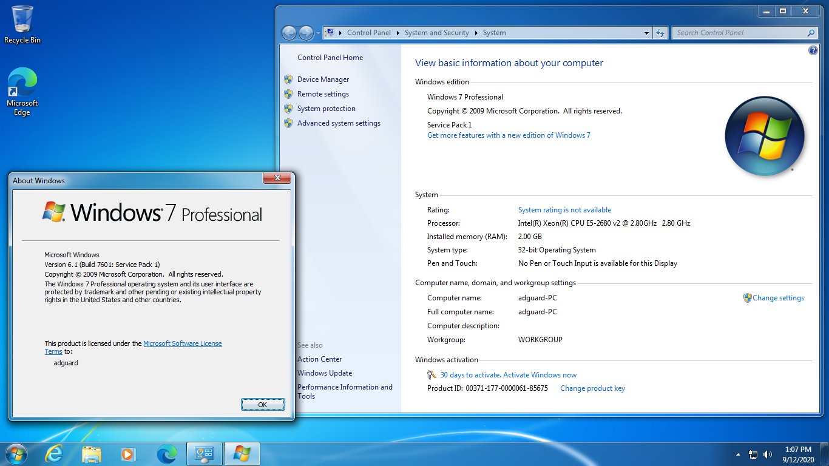Image resolution: width=829 pixels, height=466 pixels.
Task: Open the network tray icon
Action: 753,454
